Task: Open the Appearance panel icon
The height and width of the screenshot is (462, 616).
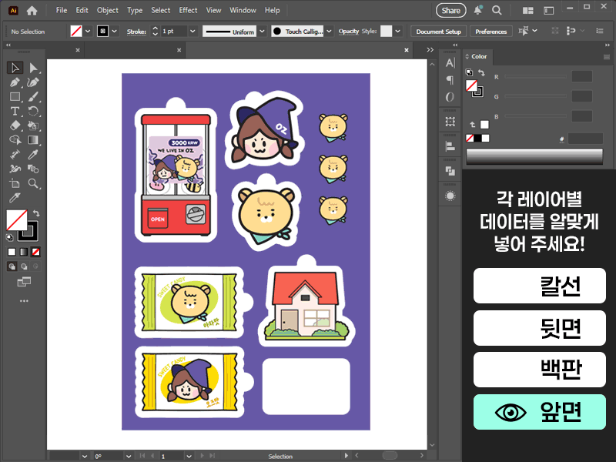Action: point(450,196)
